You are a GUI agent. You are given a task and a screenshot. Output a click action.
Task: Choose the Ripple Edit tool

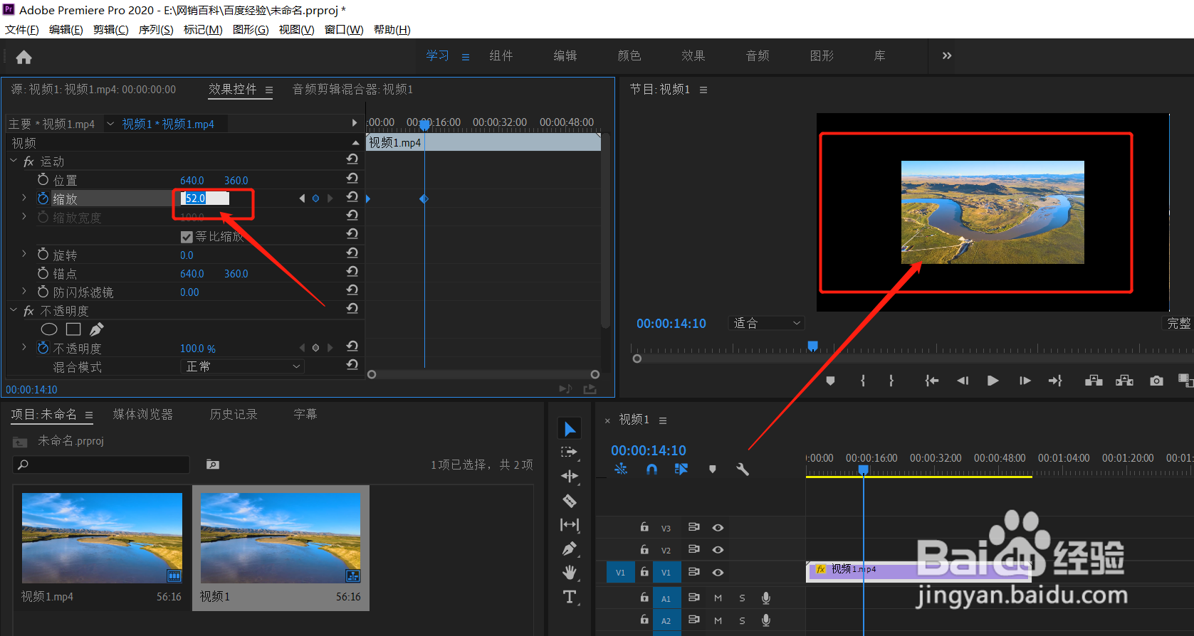coord(570,477)
